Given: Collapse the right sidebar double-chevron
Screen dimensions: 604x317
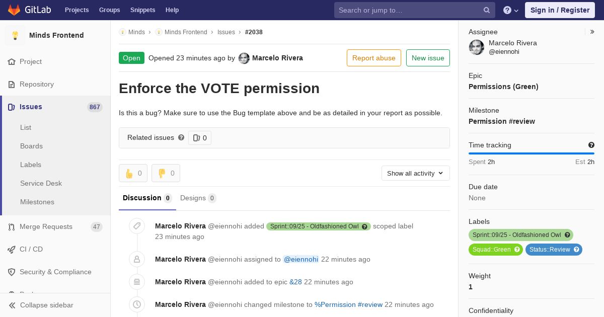Looking at the screenshot, I should (592, 32).
